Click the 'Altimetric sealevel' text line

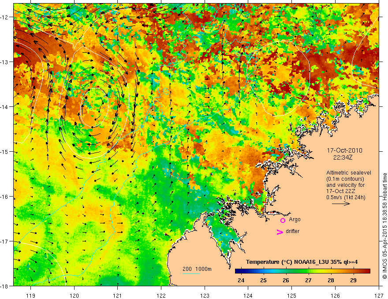coord(349,173)
